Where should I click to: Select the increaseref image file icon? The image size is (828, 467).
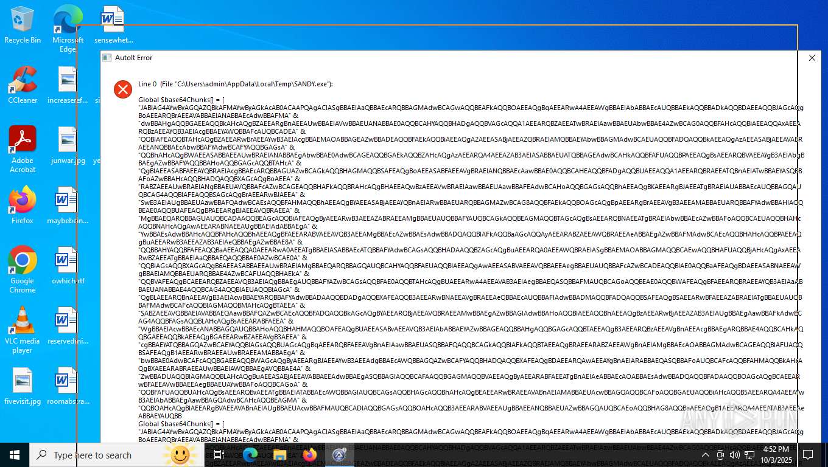[68, 85]
